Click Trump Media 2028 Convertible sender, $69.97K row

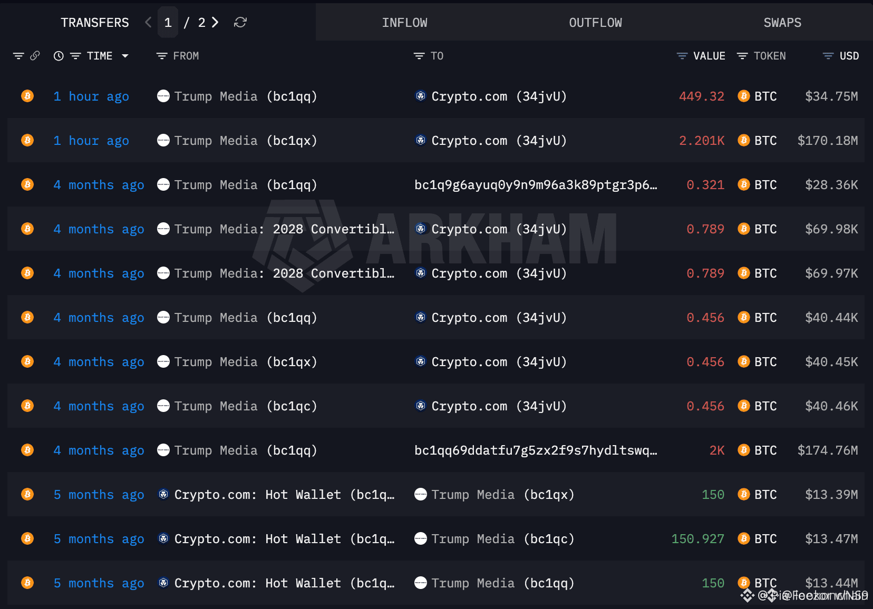tap(284, 273)
